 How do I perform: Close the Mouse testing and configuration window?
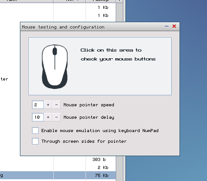point(174,26)
